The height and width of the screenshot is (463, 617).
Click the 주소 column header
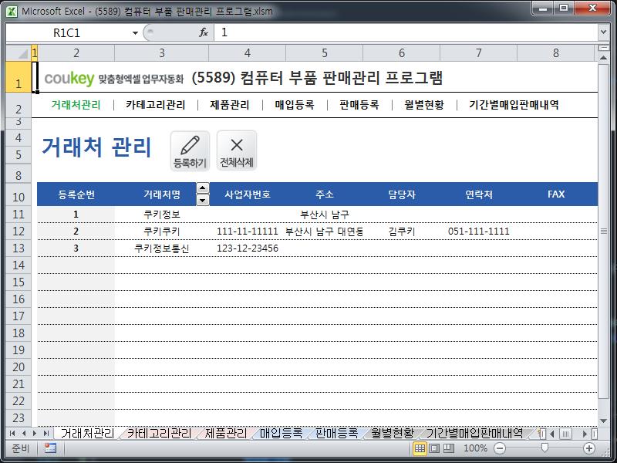coord(324,194)
